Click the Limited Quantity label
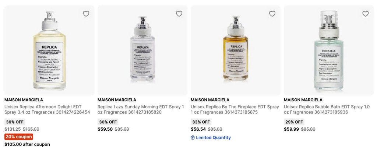 213,138
